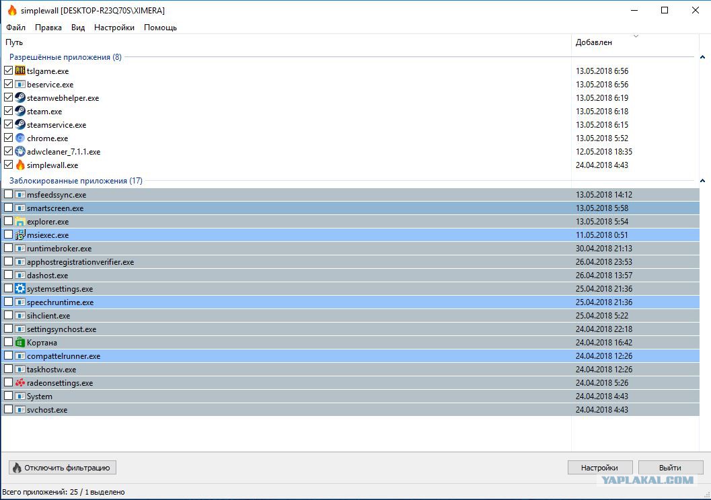
Task: Collapse the Заблокированные приложения group arrow
Action: tap(702, 181)
